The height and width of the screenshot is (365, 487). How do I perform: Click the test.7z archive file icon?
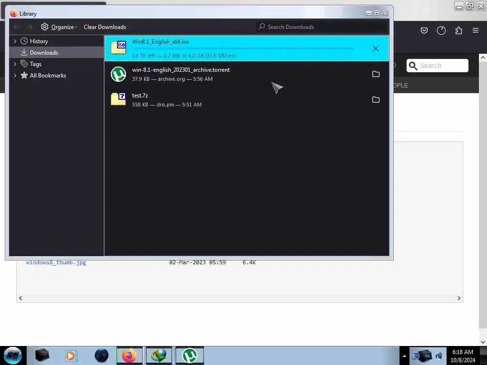118,99
